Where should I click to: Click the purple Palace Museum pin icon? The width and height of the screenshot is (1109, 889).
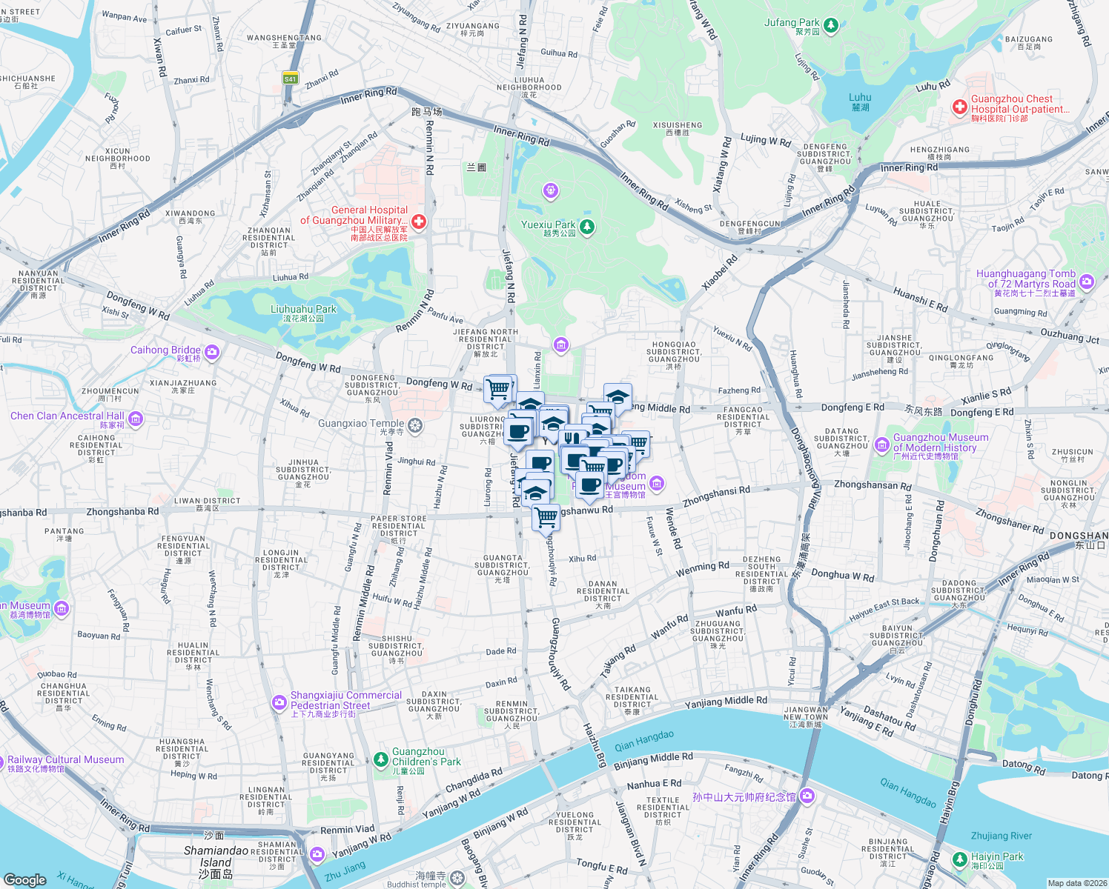coord(656,484)
